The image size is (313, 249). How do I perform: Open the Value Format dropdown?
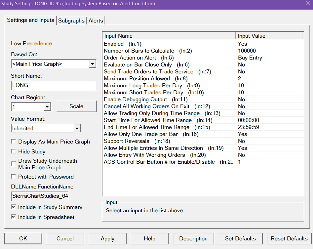(x=77, y=128)
